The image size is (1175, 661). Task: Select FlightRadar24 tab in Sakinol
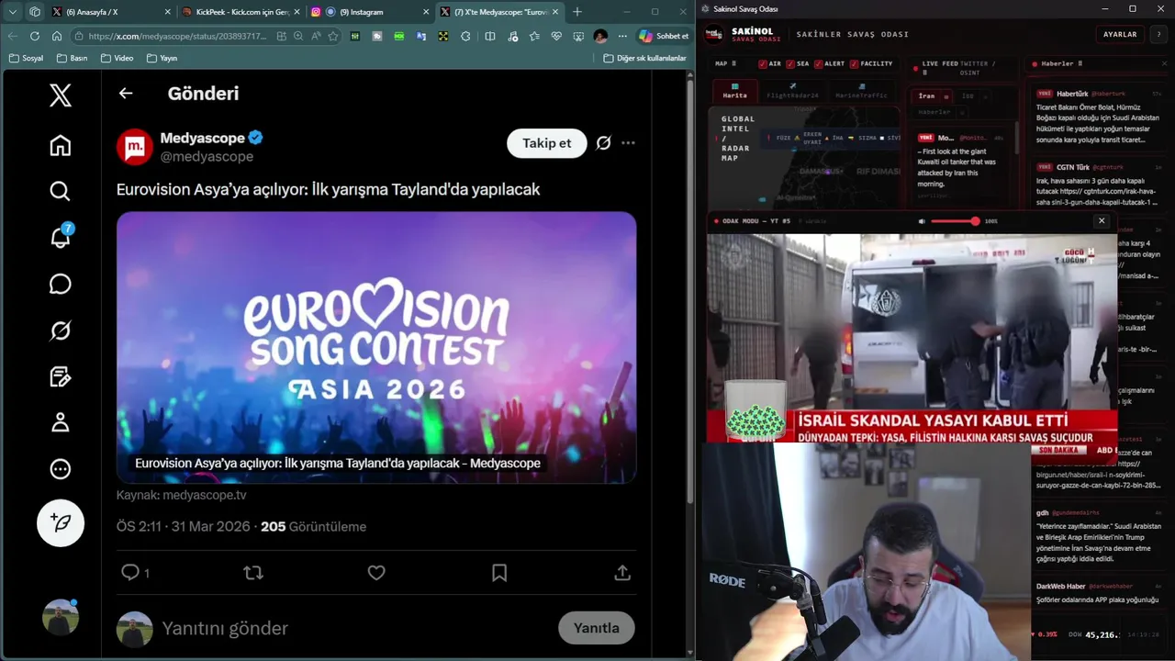coord(792,91)
